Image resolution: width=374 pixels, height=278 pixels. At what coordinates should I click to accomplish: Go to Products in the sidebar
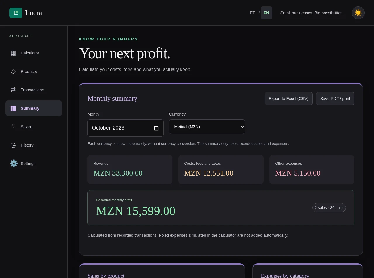coord(34,71)
